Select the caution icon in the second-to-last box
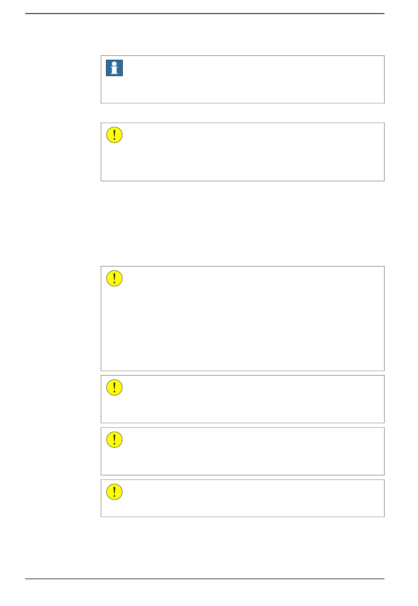418x606 pixels. coord(114,440)
